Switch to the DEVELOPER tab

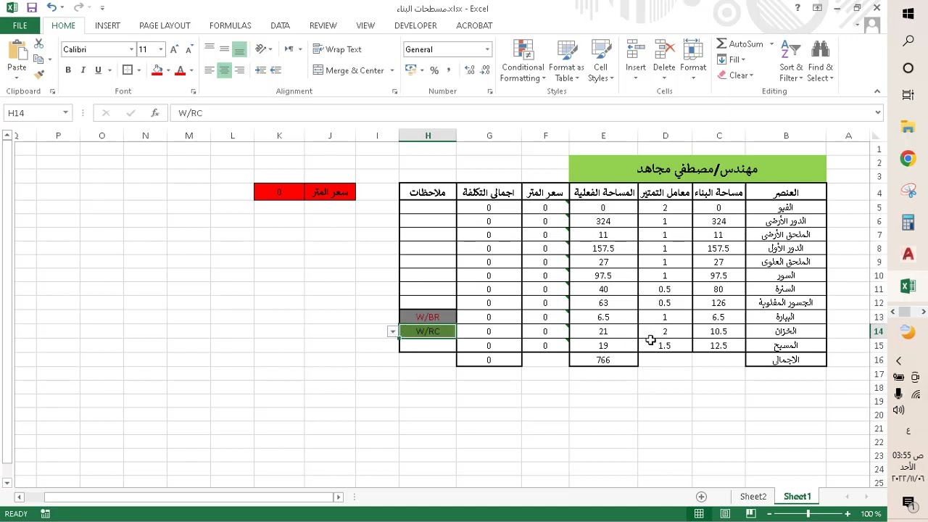[x=415, y=25]
